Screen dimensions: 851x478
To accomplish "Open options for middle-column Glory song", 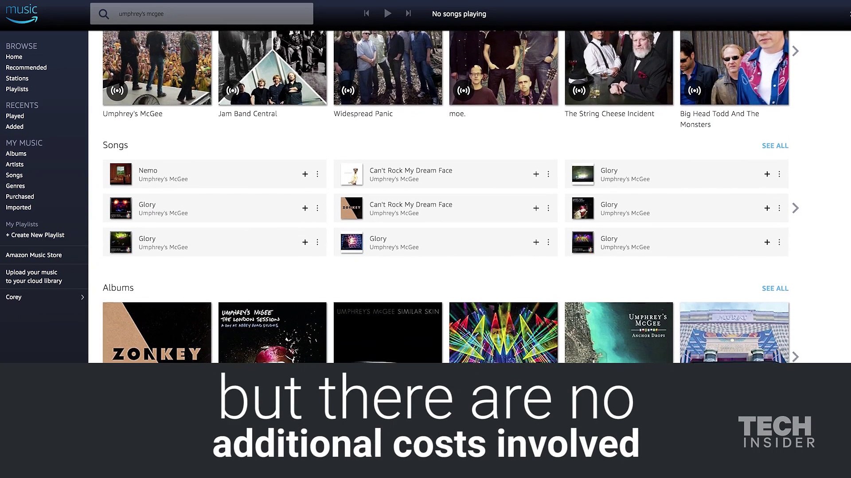I will pos(548,242).
